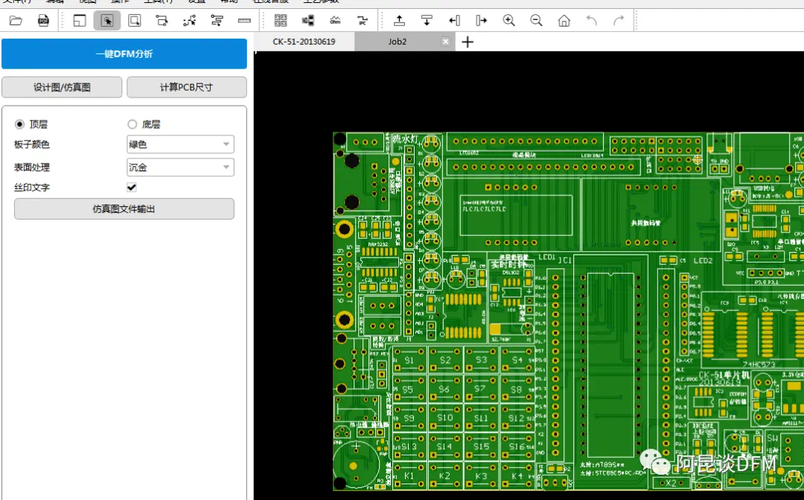Click the 丝印文字 label

click(32, 187)
